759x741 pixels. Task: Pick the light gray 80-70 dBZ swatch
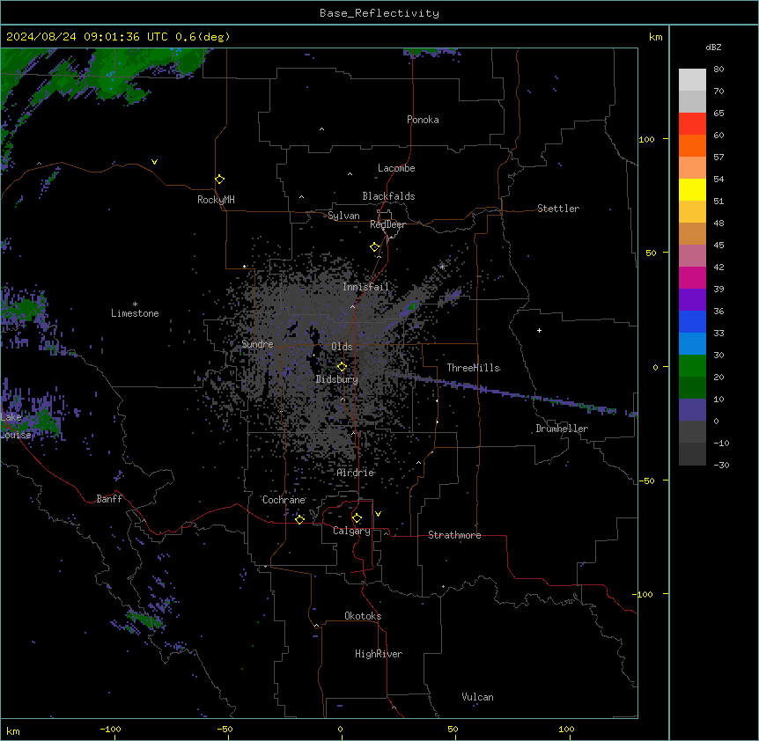pyautogui.click(x=692, y=80)
